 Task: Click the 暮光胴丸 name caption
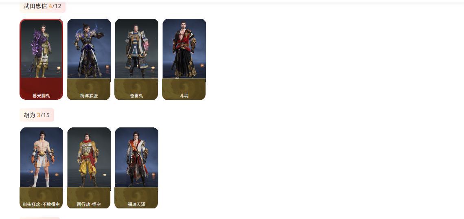pyautogui.click(x=42, y=96)
